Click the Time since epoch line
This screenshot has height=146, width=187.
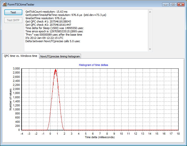pos(54,31)
